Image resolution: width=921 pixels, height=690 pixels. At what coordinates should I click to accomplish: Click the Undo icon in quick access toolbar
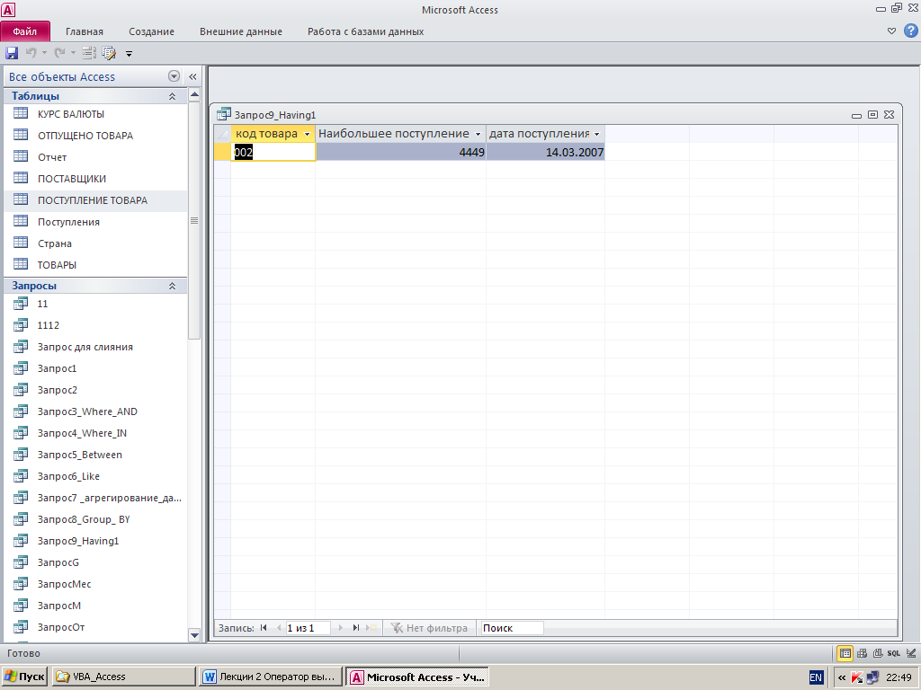coord(31,53)
